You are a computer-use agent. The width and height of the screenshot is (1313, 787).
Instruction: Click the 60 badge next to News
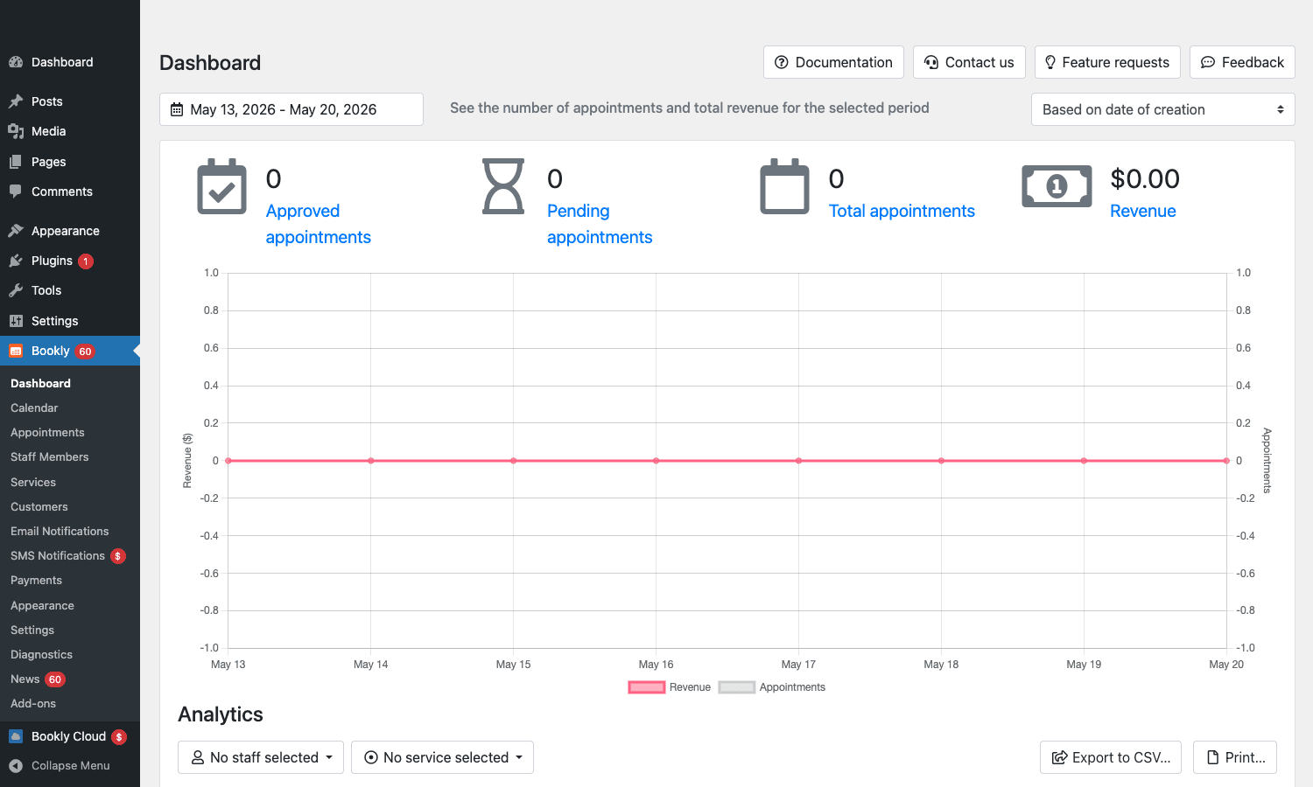(55, 679)
